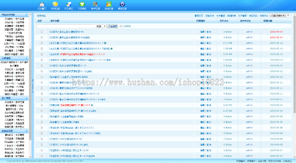296x163 pixels.
Task: Check the first row's selection checkbox
Action: point(42,32)
